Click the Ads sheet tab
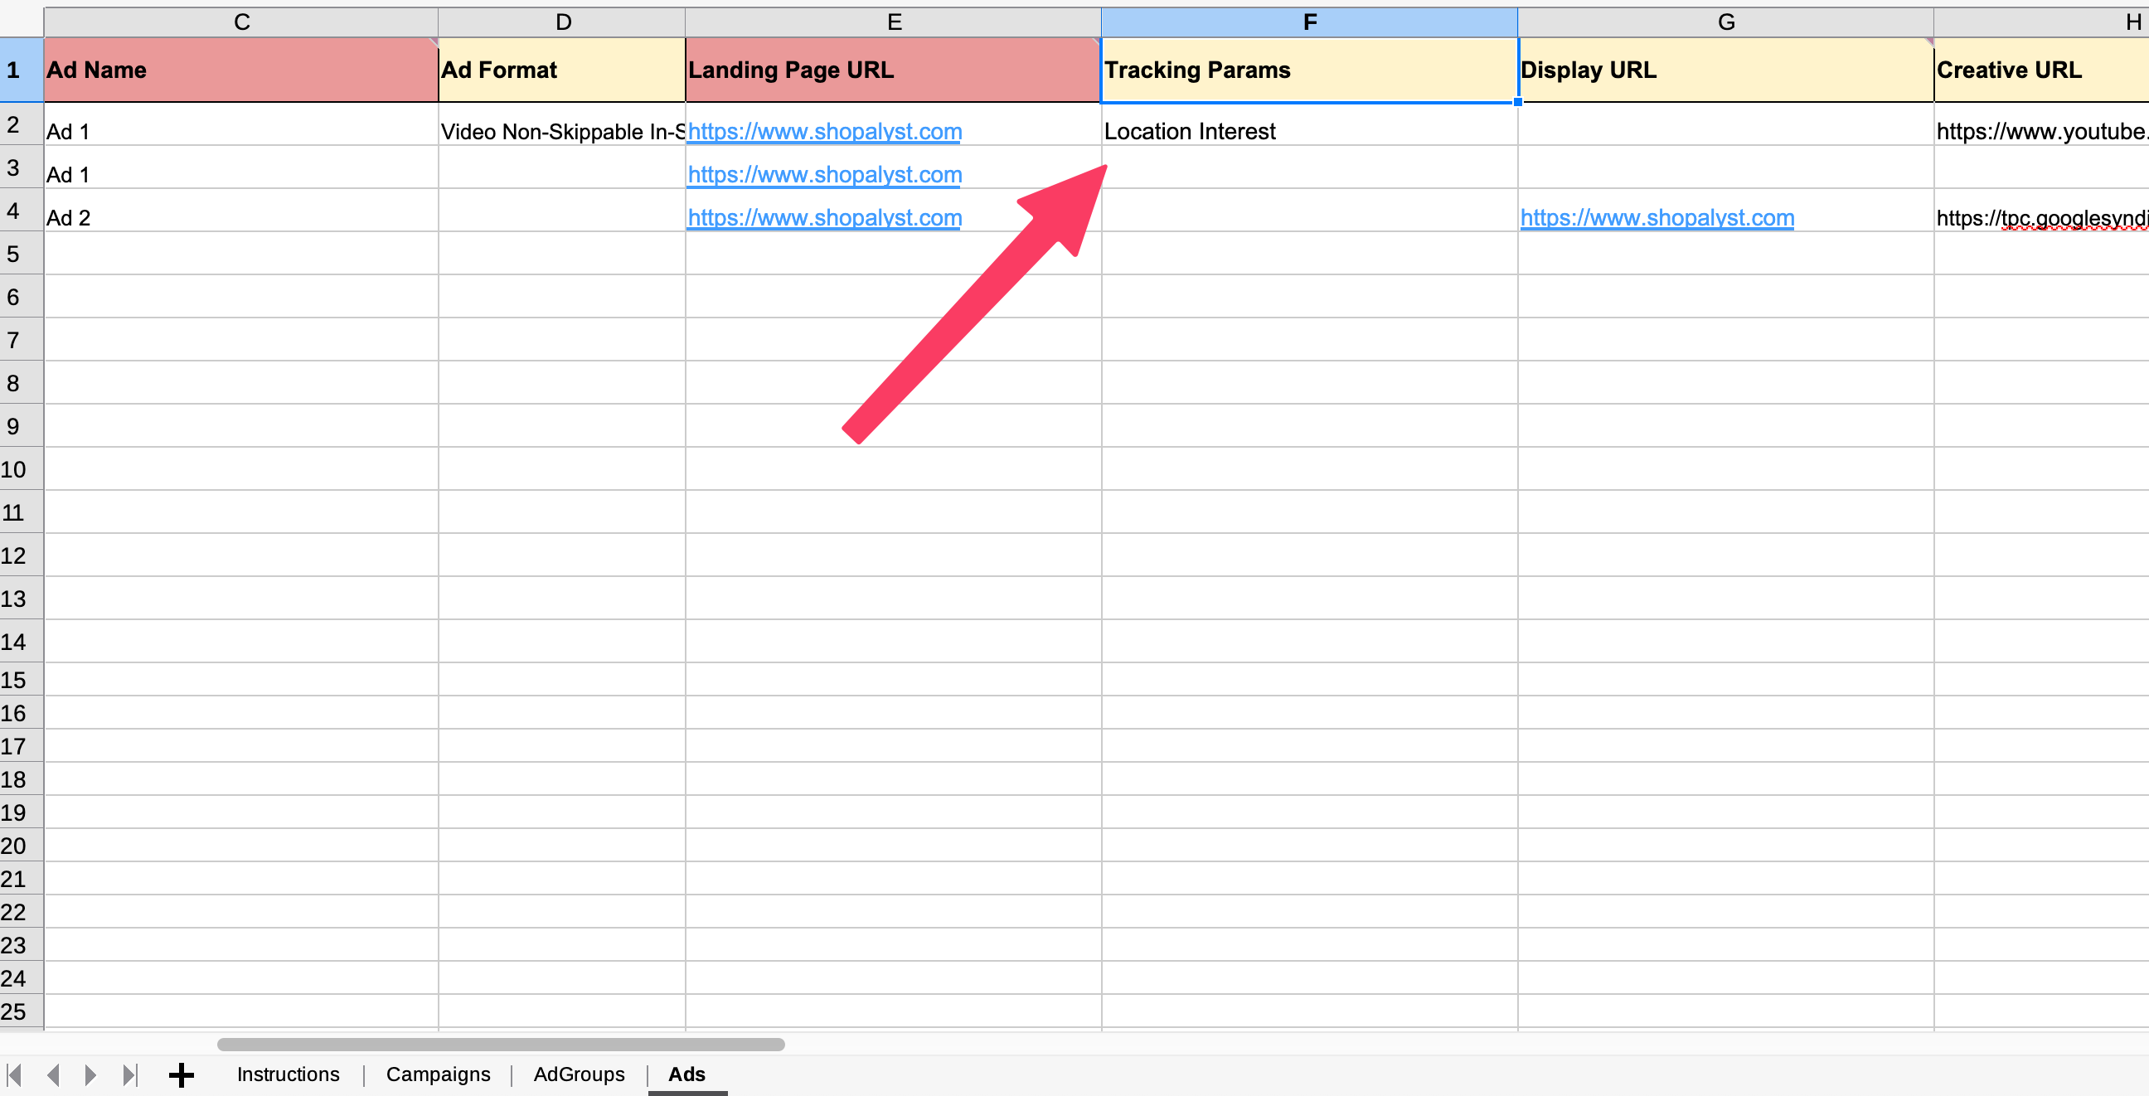Screen dimensions: 2149x1096 click(x=686, y=1074)
